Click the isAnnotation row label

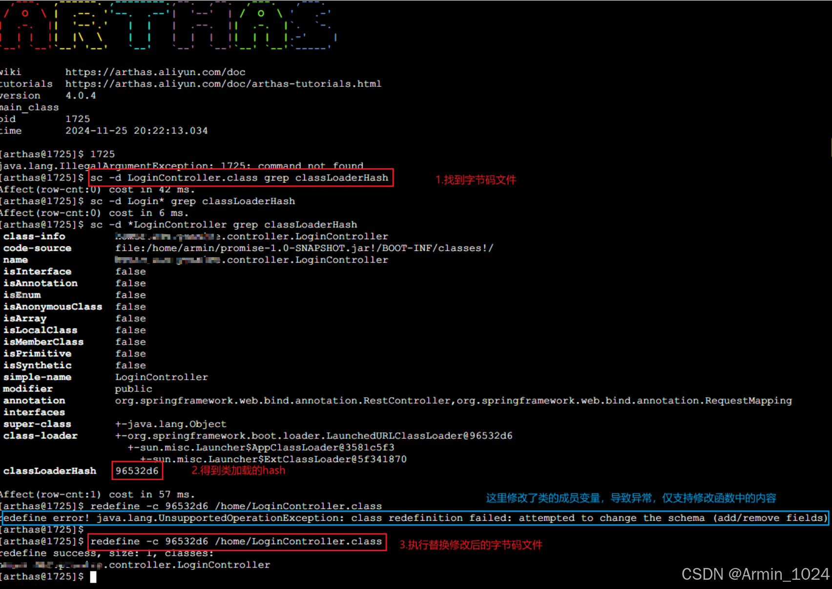tap(41, 283)
